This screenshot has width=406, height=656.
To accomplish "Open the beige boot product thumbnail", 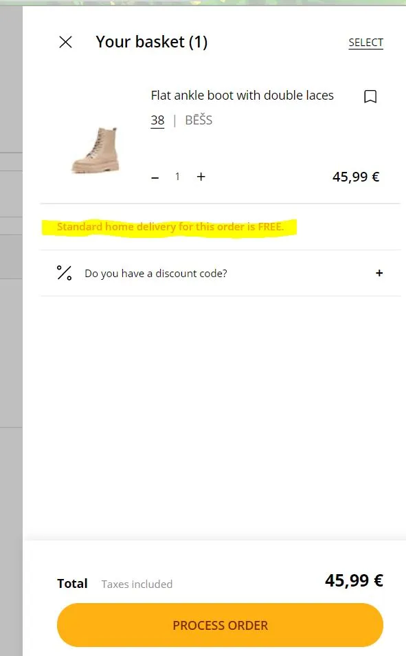I will click(95, 150).
